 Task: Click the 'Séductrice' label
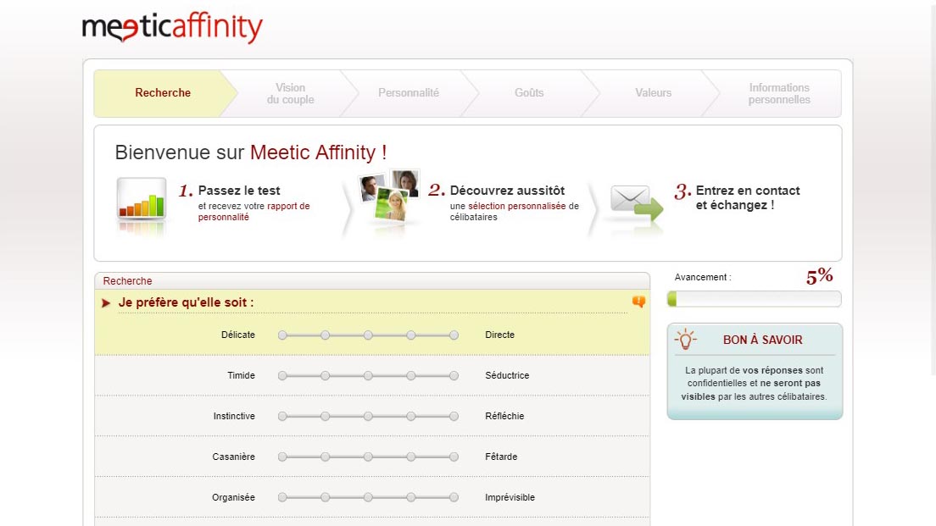click(507, 375)
